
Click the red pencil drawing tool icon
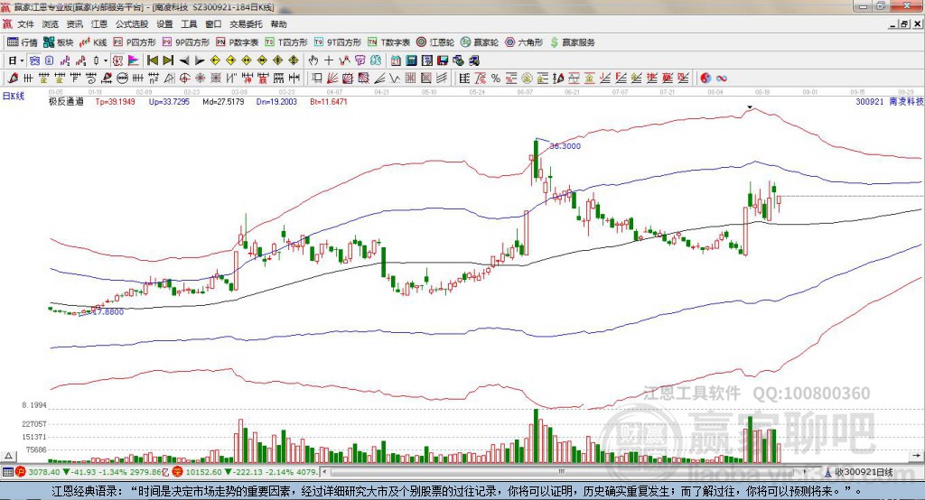point(13,78)
